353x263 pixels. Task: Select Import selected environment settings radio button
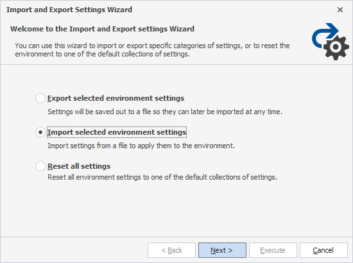pos(40,132)
